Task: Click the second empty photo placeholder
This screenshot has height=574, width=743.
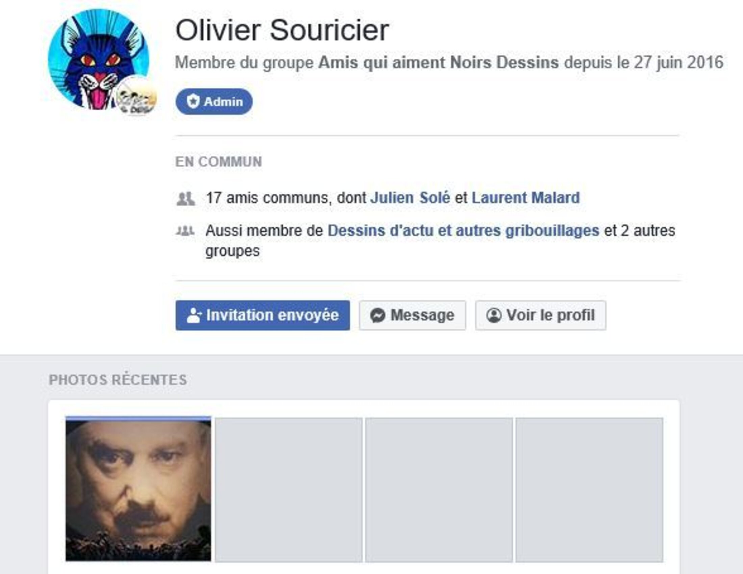Action: (288, 490)
